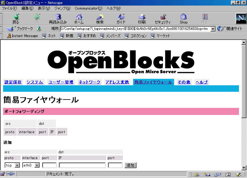Image resolution: width=247 pixels, height=178 pixels.
Task: Click the vertical scrollbar up arrow
Action: click(244, 42)
